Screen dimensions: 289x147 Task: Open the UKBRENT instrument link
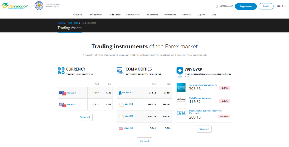tap(128, 92)
